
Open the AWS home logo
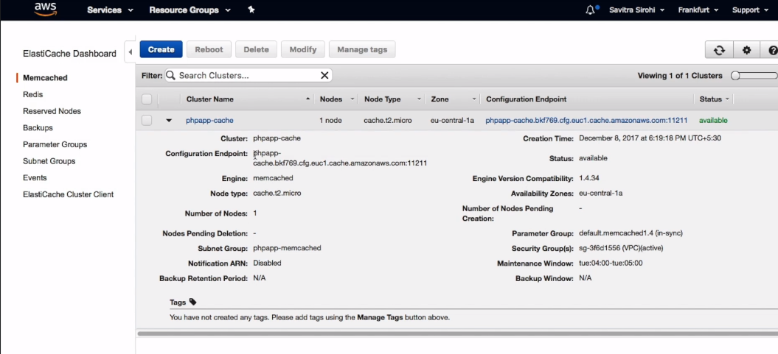tap(45, 10)
